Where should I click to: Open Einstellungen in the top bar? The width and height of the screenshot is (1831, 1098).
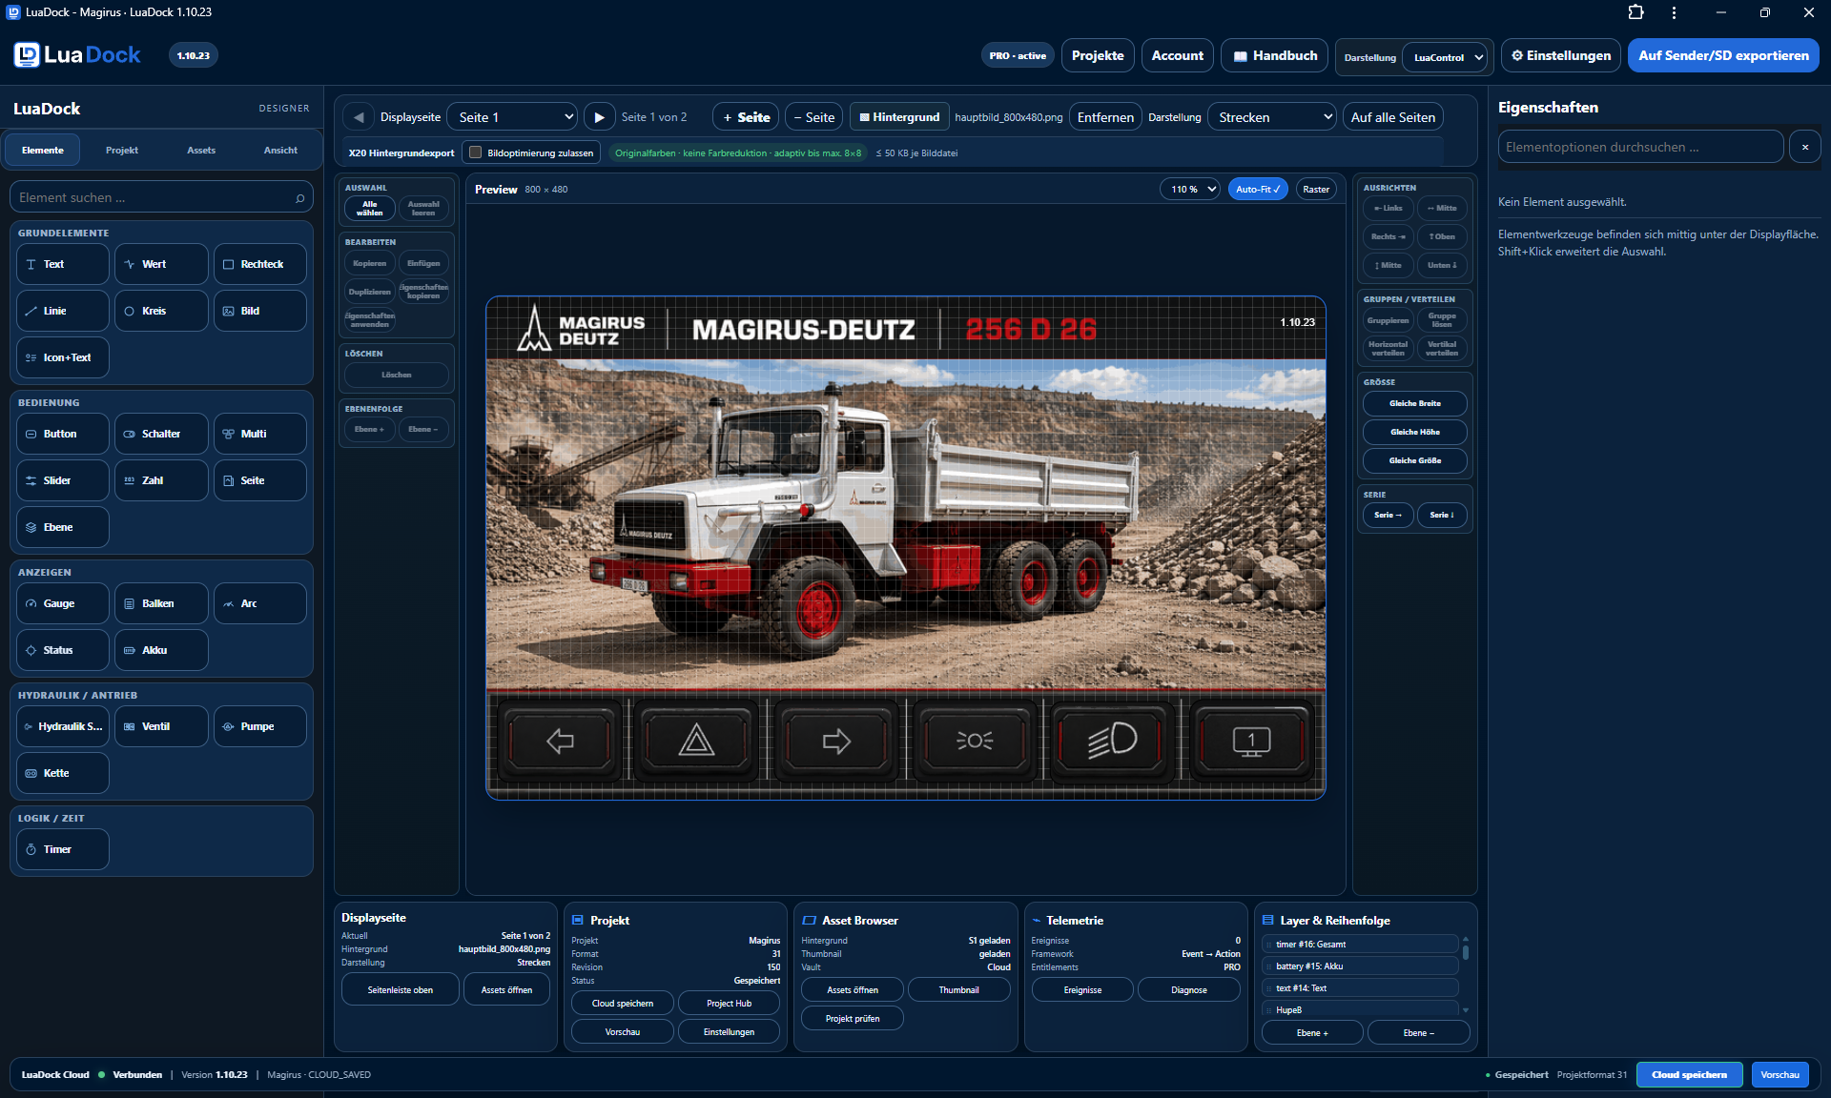pyautogui.click(x=1560, y=55)
